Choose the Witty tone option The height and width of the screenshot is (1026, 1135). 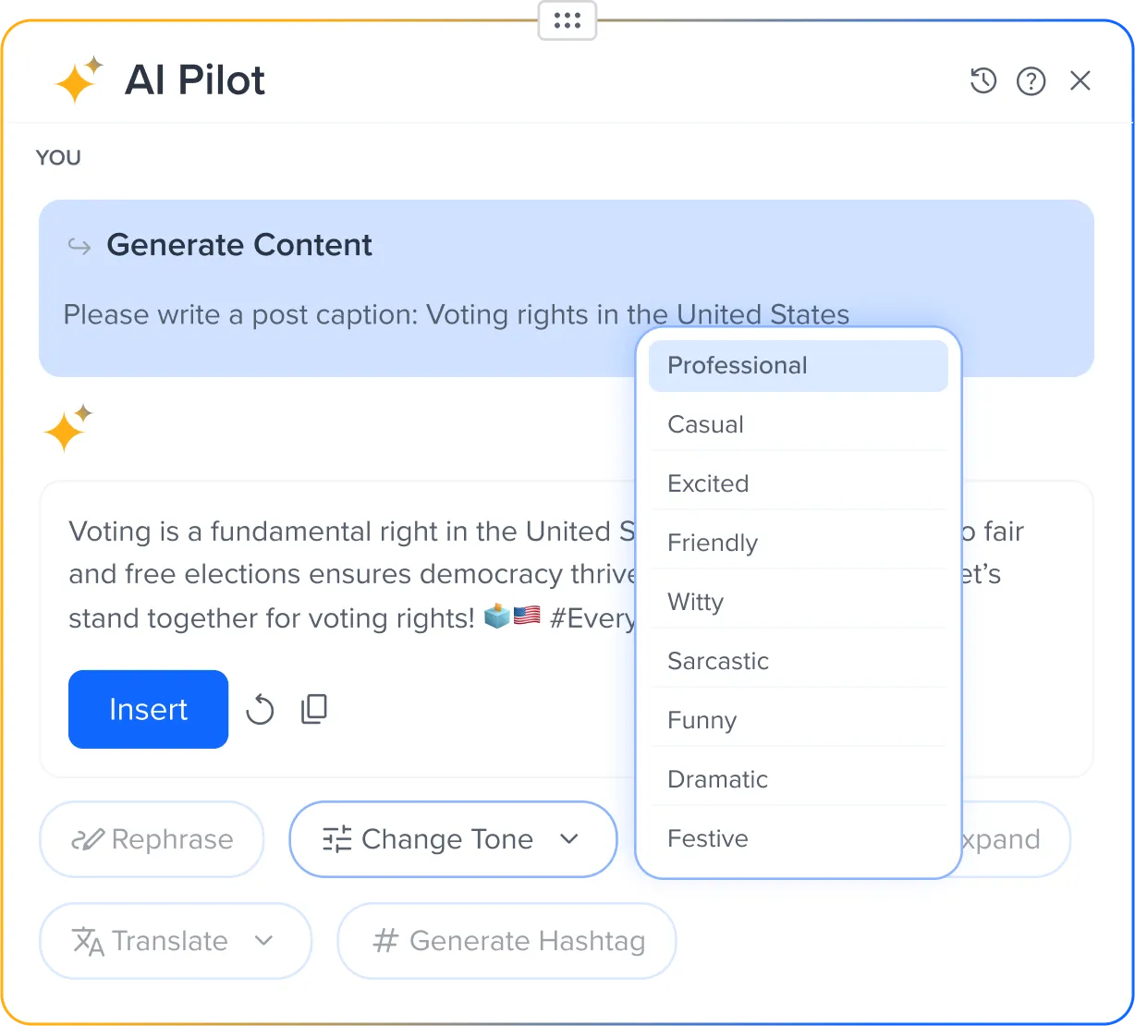coord(798,603)
